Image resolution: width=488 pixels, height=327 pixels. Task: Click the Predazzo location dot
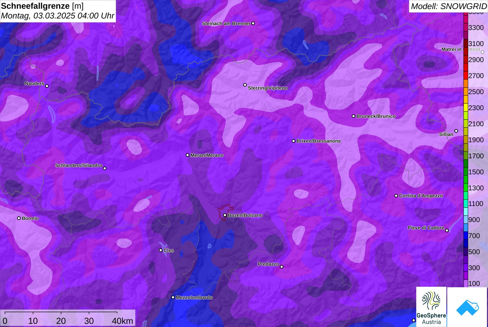(282, 267)
